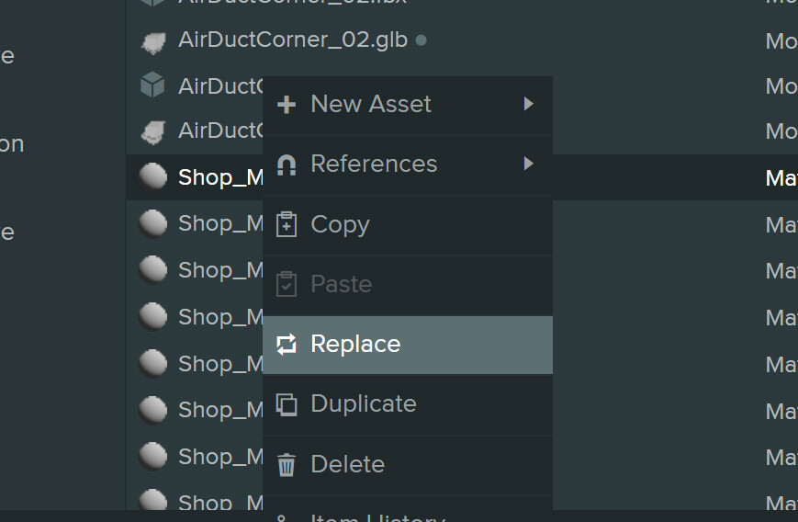This screenshot has height=522, width=798.
Task: Click the grayed-out Paste menu entry
Action: 341,285
